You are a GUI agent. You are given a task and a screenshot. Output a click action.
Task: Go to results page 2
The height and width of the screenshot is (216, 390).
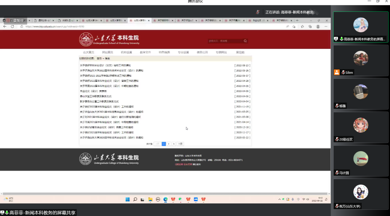(169, 144)
